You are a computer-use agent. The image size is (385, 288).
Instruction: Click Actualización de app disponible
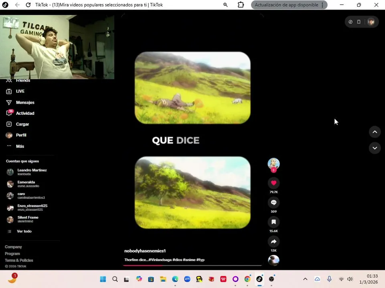point(286,5)
